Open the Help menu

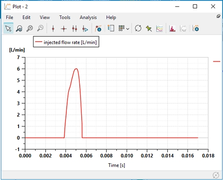(x=111, y=18)
